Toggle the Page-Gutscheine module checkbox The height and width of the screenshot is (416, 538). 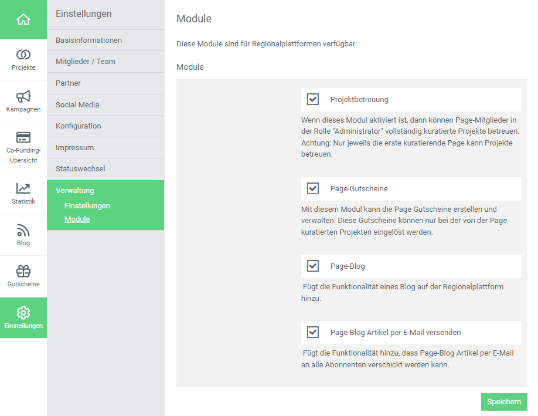[313, 188]
